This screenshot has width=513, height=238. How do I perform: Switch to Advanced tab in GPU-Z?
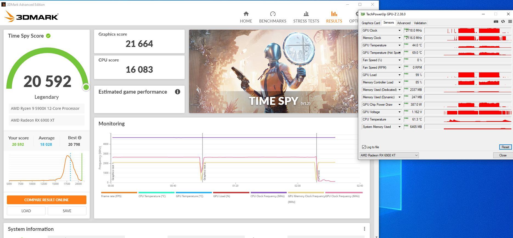tap(404, 23)
